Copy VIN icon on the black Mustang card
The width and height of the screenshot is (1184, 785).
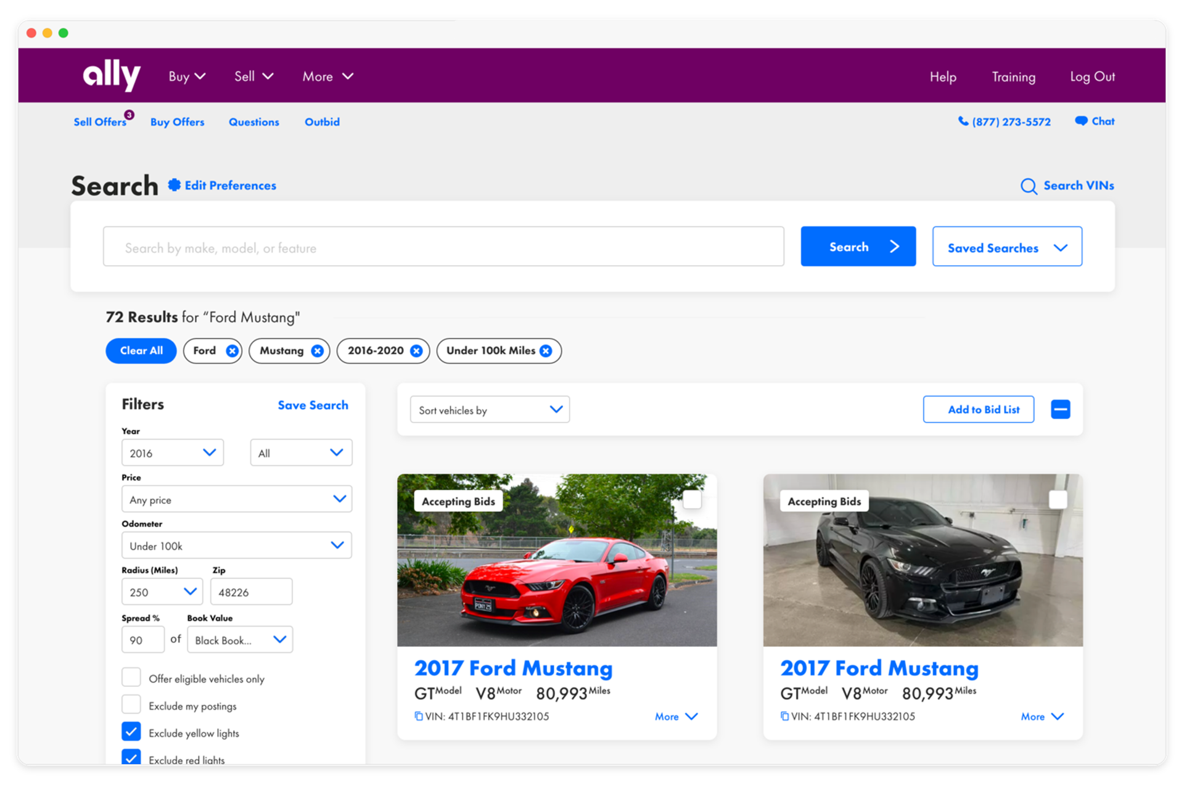tap(784, 716)
